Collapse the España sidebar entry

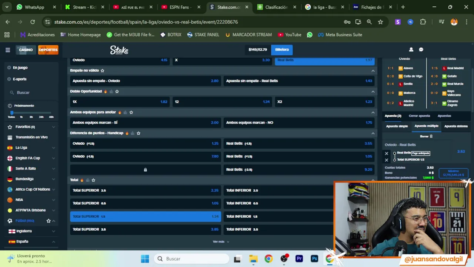coord(53,241)
